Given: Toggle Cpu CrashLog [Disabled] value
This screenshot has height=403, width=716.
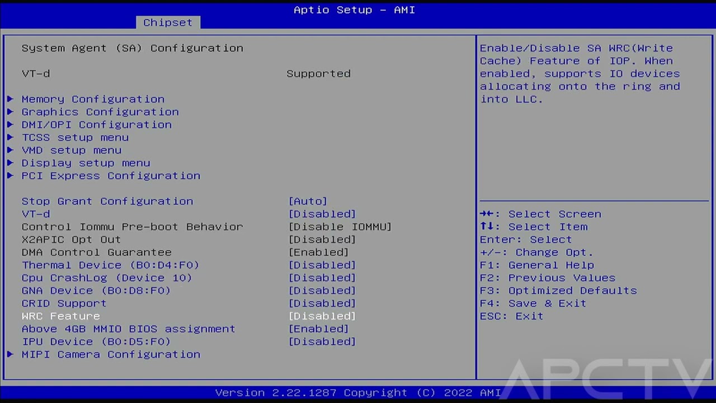Looking at the screenshot, I should point(322,278).
